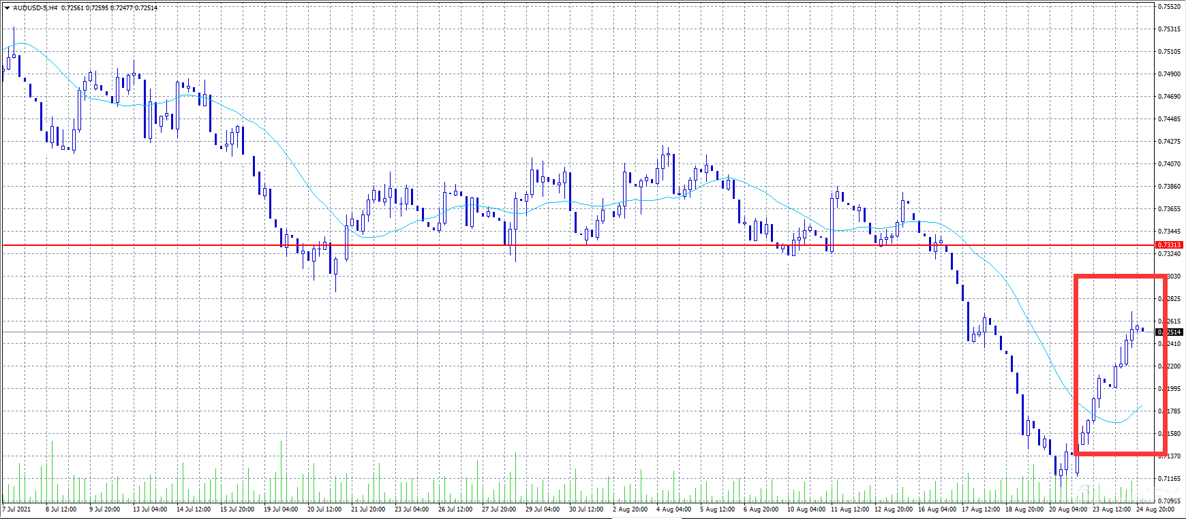
Task: Click the 0.70955 price scale label
Action: 1170,501
